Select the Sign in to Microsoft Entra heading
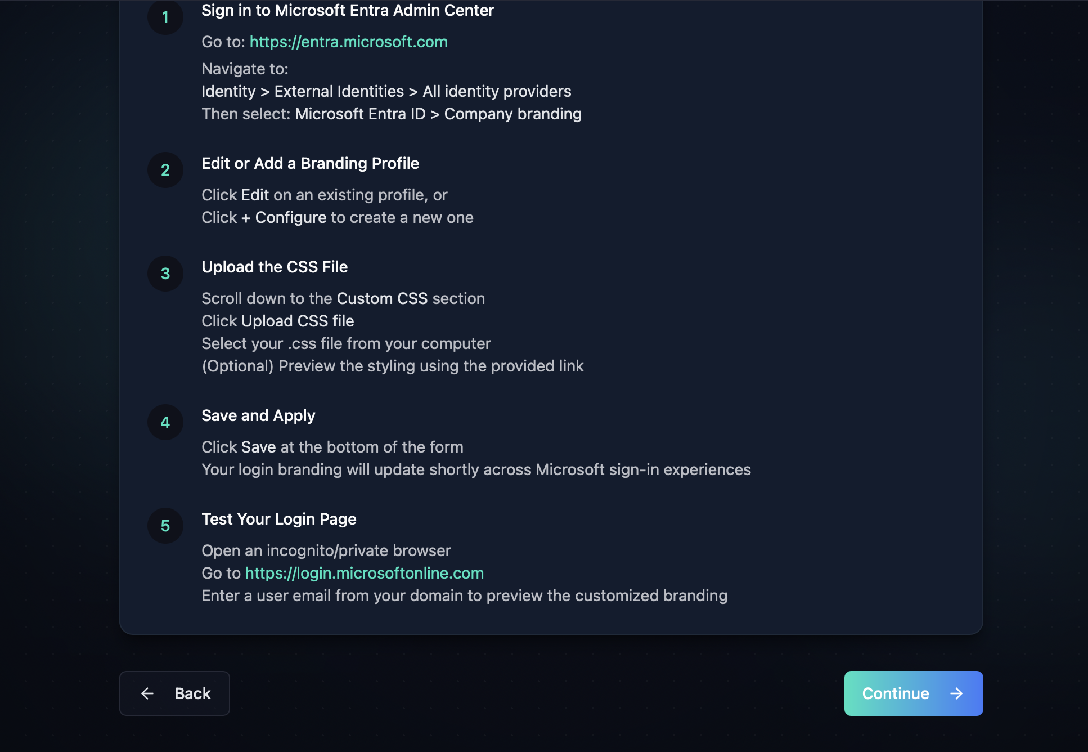Viewport: 1088px width, 752px height. pos(348,10)
